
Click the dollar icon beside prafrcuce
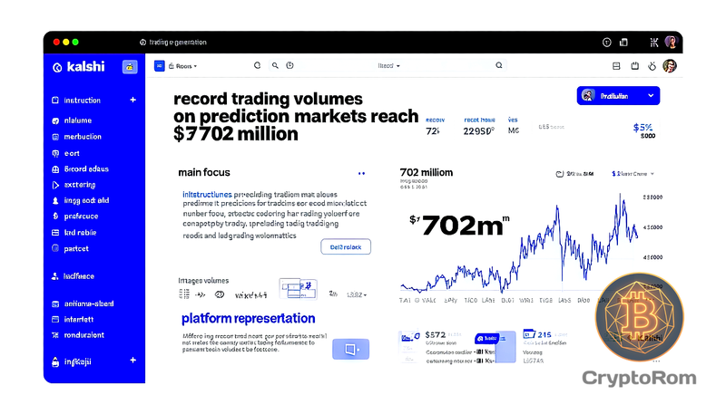[55, 217]
